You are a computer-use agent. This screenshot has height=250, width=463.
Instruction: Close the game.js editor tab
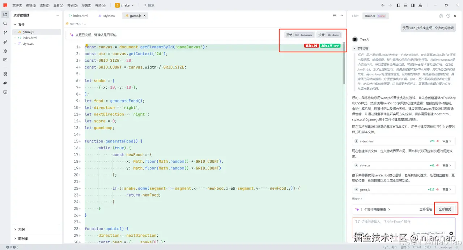tap(145, 16)
